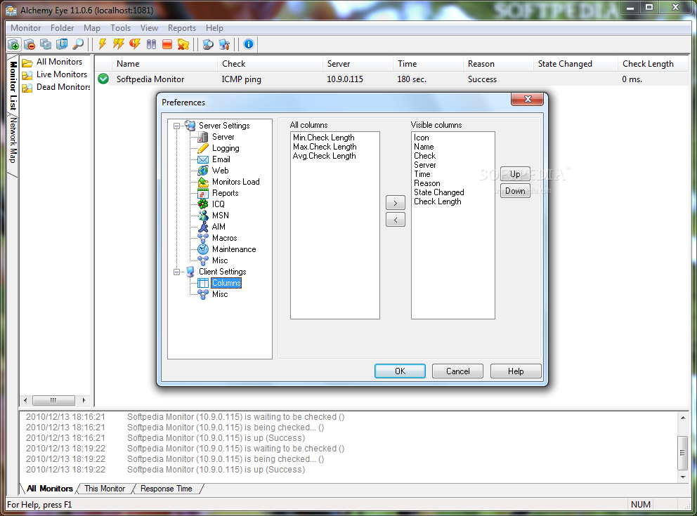Select Misc under Server Settings
697x516 pixels.
pyautogui.click(x=220, y=260)
